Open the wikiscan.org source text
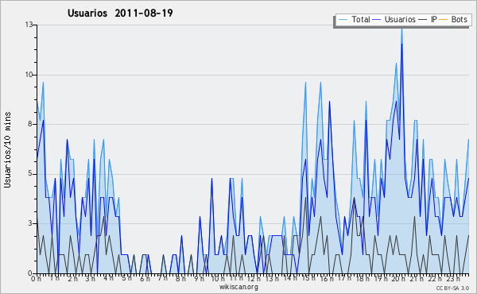Screen dimensions: 477x294 click(238, 287)
